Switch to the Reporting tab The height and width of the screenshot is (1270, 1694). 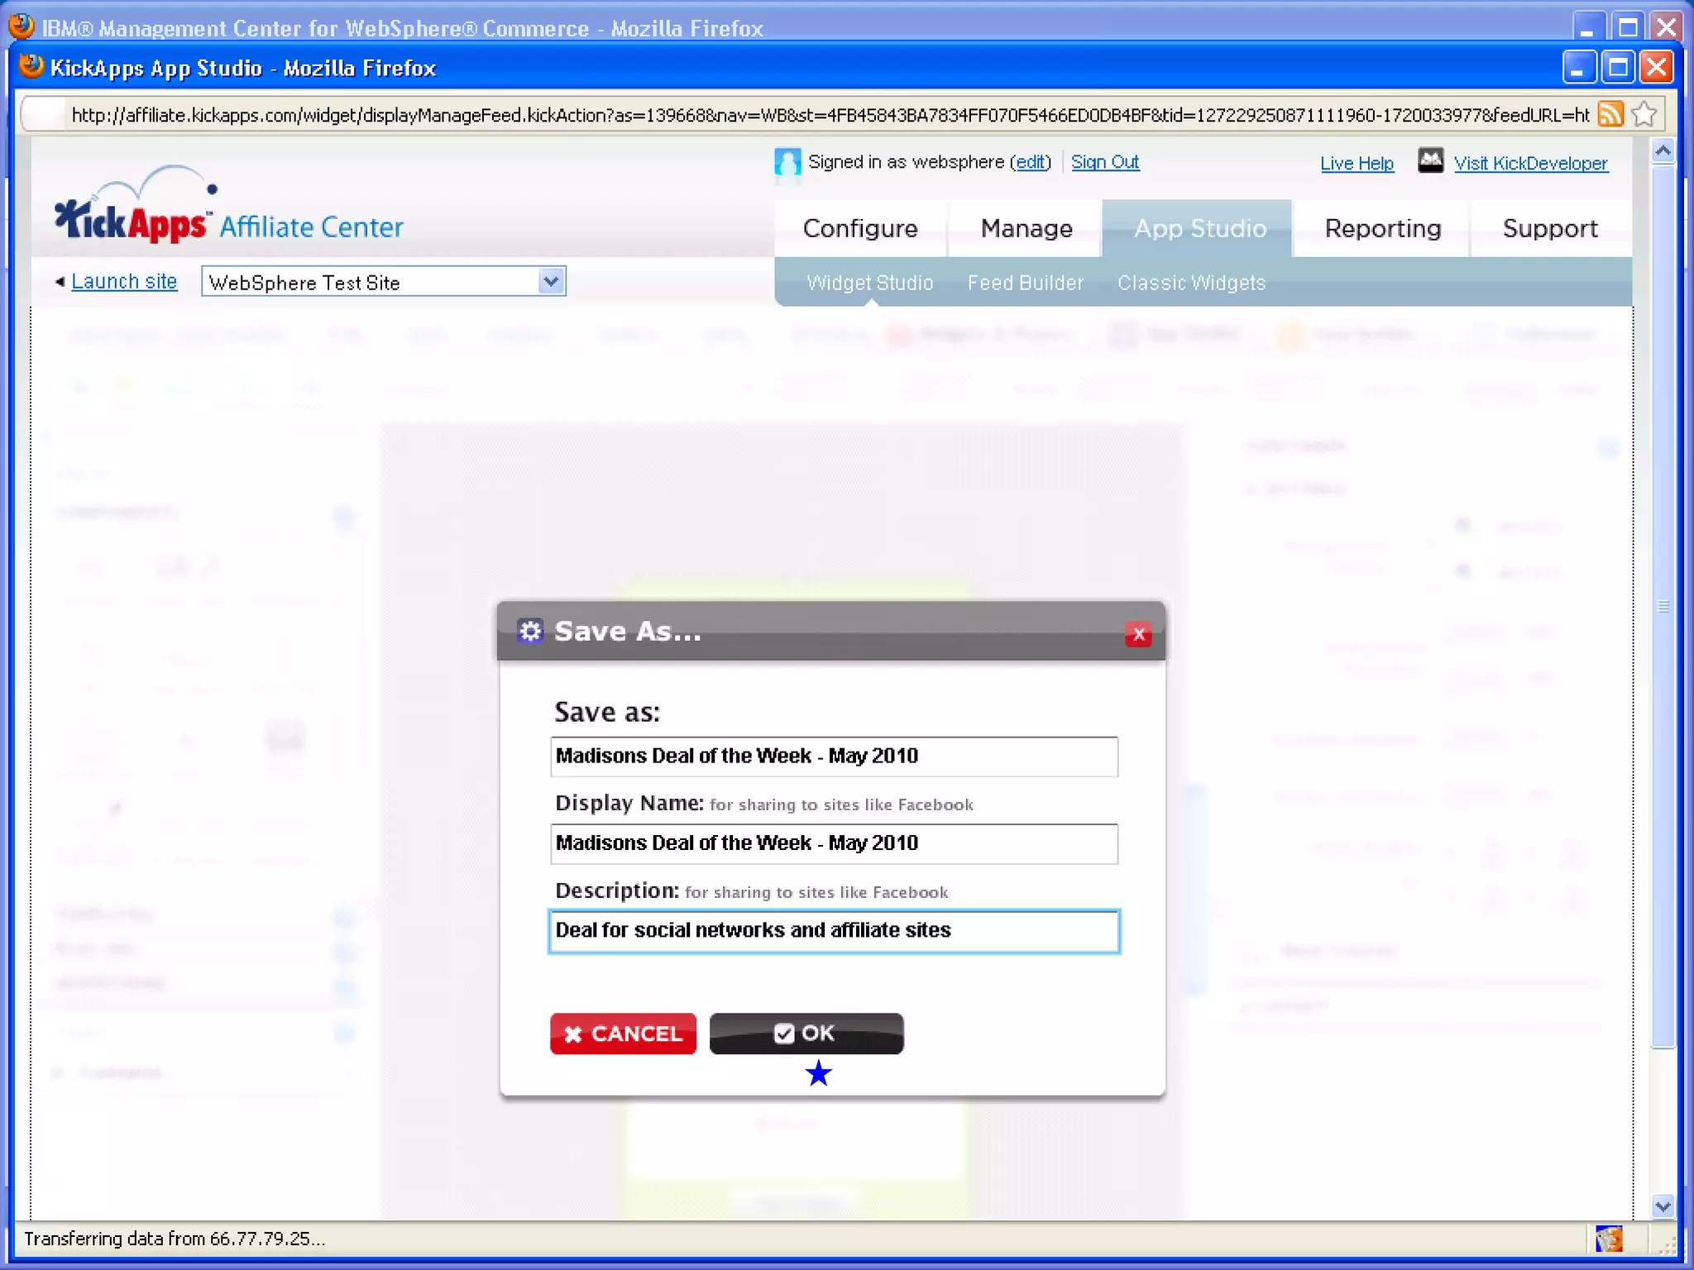(x=1382, y=228)
